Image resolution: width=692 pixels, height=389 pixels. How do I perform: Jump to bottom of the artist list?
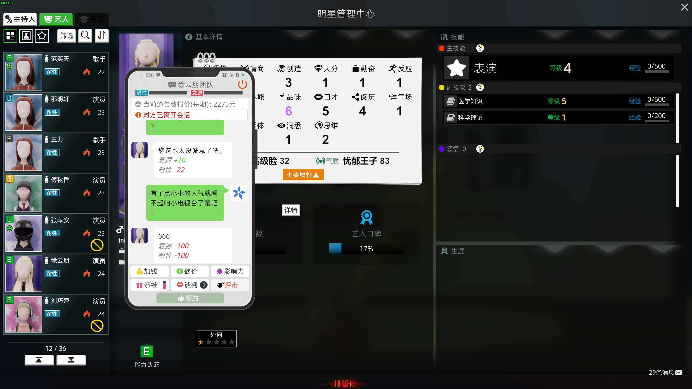pos(71,360)
